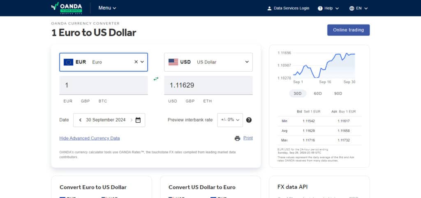
Task: Expand the EUR currency dropdown arrow
Action: [x=142, y=62]
